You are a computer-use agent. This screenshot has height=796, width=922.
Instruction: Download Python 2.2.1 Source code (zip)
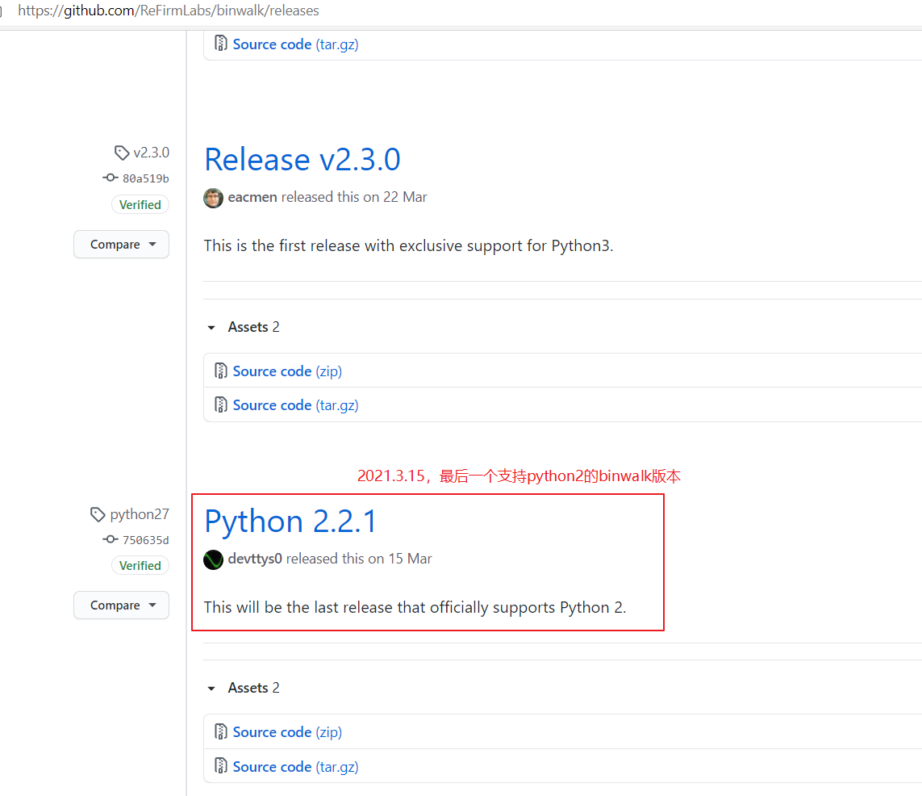point(287,732)
